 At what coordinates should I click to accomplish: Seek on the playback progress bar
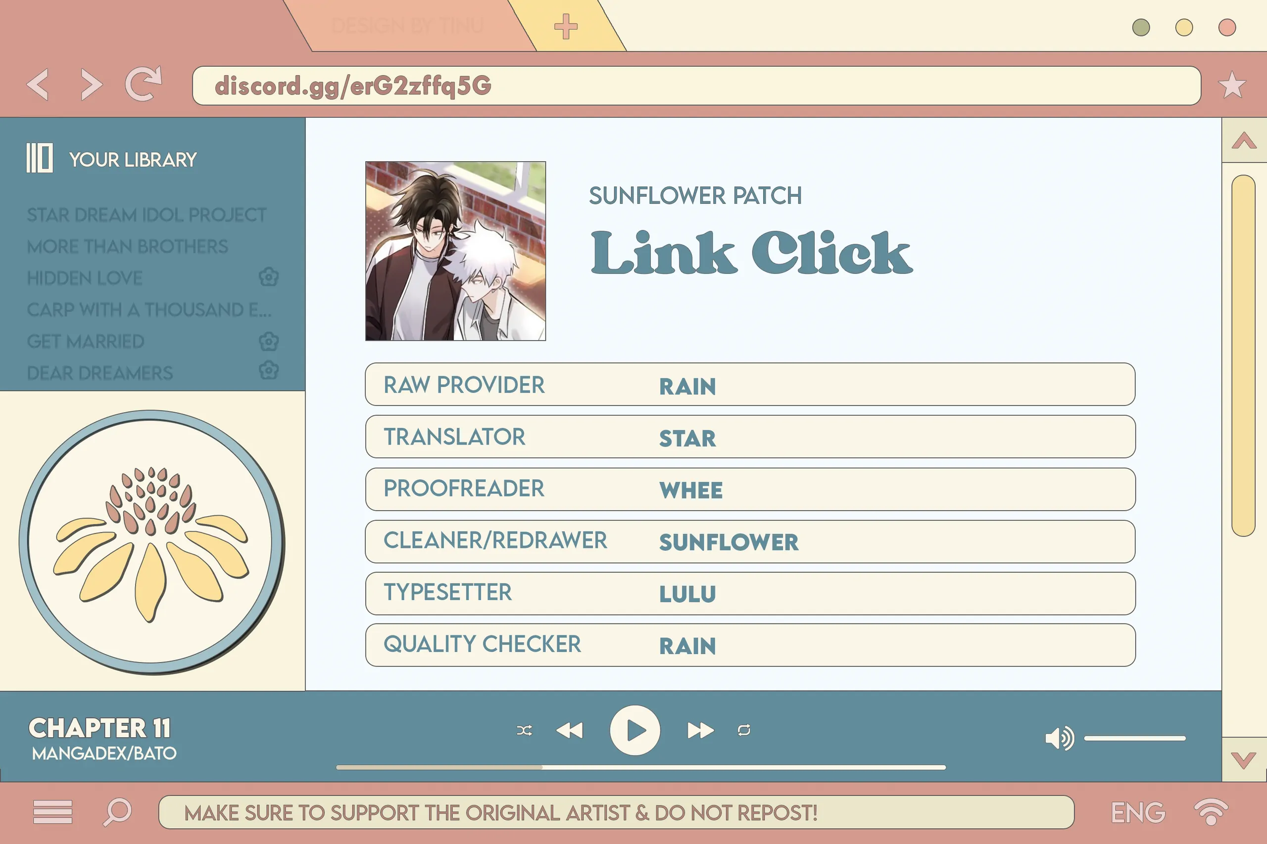[641, 767]
